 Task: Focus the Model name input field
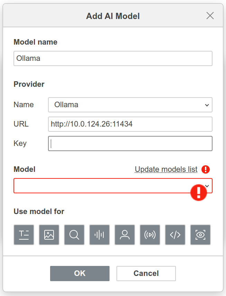113,58
